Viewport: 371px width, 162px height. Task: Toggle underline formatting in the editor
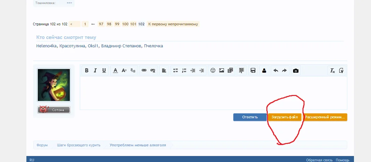tap(104, 71)
